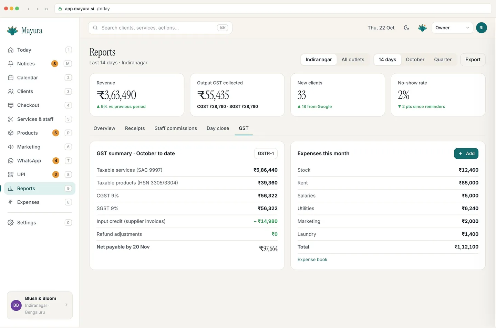This screenshot has width=496, height=328.
Task: Open the WhatsApp chat icon in sidebar
Action: (x=11, y=161)
